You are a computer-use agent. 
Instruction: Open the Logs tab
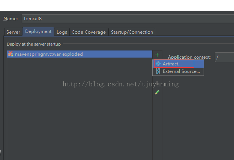click(x=62, y=32)
